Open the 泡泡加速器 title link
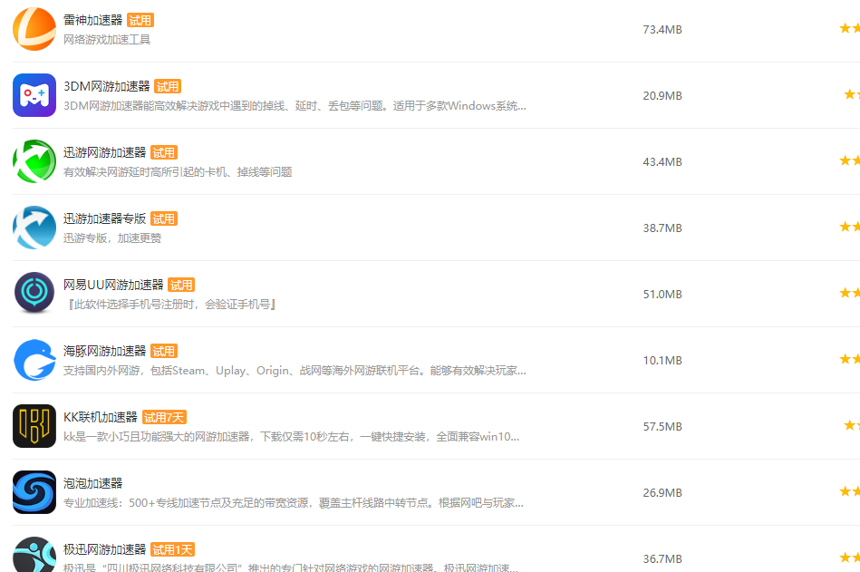Viewport: 860px width, 572px height. pyautogui.click(x=92, y=484)
